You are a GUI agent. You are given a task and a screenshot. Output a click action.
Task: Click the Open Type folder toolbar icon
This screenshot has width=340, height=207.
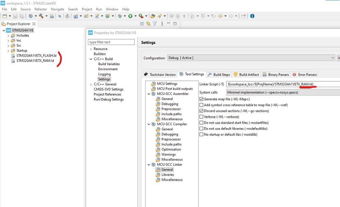coord(153,16)
